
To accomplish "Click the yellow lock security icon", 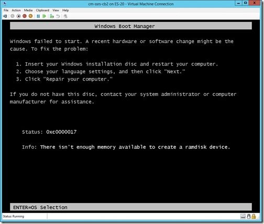I will 254,217.
